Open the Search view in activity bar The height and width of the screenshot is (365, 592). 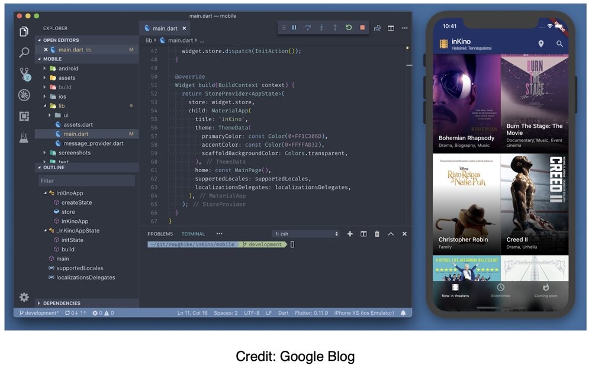click(x=24, y=53)
